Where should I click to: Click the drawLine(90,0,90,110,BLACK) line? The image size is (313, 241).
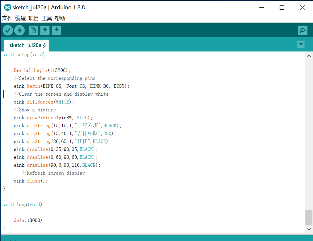pyautogui.click(x=57, y=165)
